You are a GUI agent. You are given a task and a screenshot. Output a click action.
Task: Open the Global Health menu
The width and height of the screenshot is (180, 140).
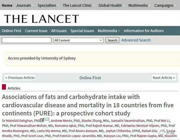pyautogui.click(x=110, y=5)
